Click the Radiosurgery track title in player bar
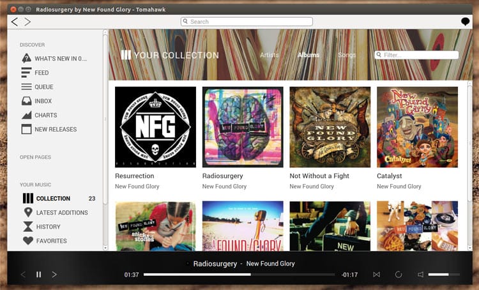This screenshot has height=290, width=479. point(215,264)
